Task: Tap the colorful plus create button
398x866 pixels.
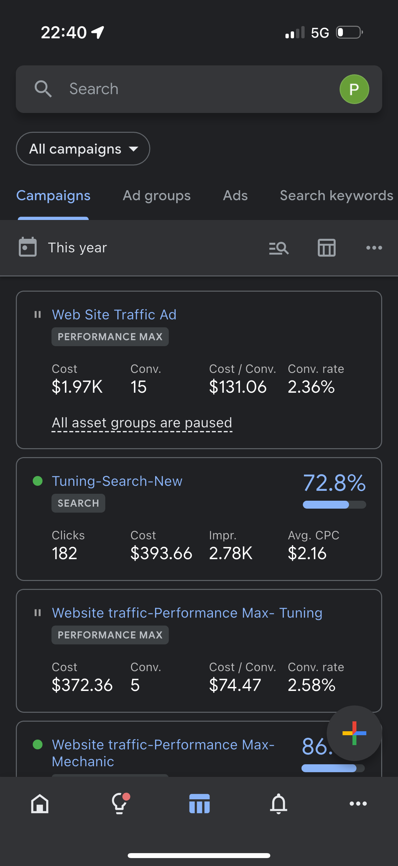Action: pyautogui.click(x=354, y=733)
